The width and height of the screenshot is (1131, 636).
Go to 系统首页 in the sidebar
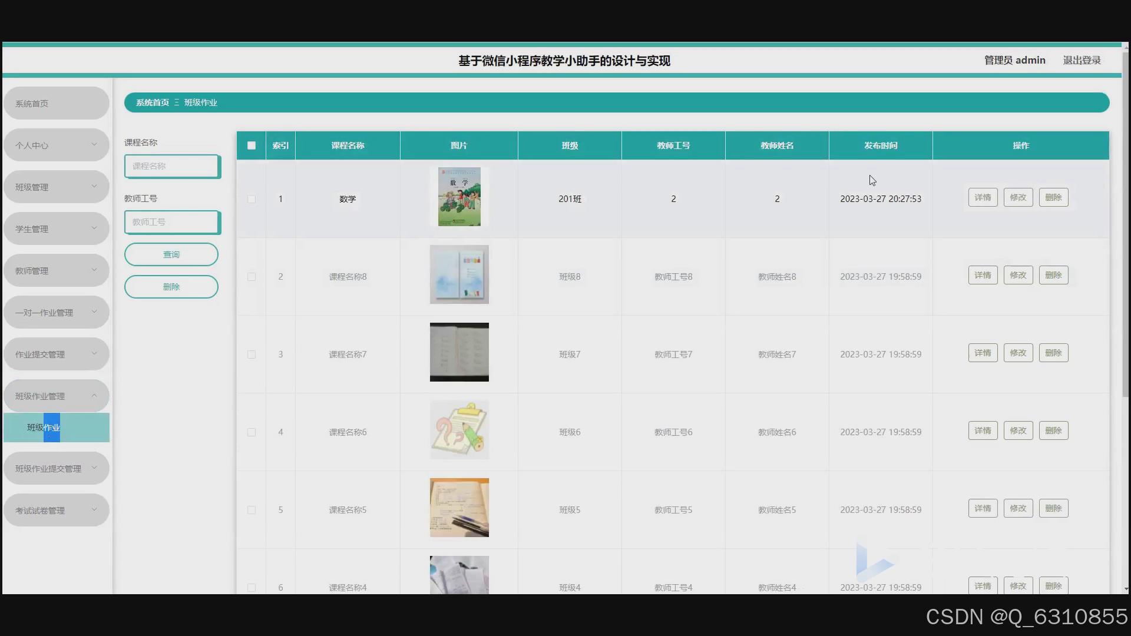[56, 104]
